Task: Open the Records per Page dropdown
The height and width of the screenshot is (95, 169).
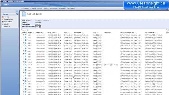Action: pyautogui.click(x=38, y=27)
